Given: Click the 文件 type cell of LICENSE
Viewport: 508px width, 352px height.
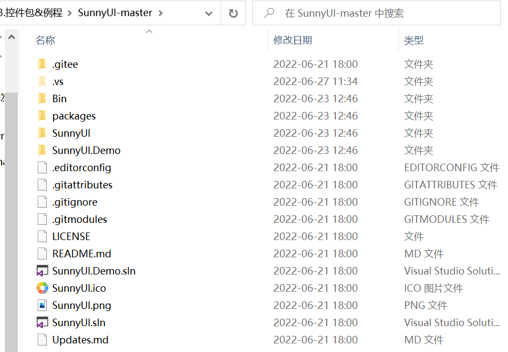Looking at the screenshot, I should pyautogui.click(x=414, y=236).
